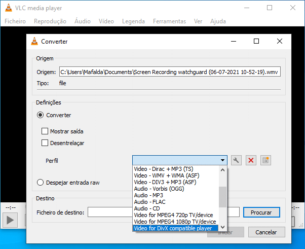Select the Converter radio button

[40, 115]
